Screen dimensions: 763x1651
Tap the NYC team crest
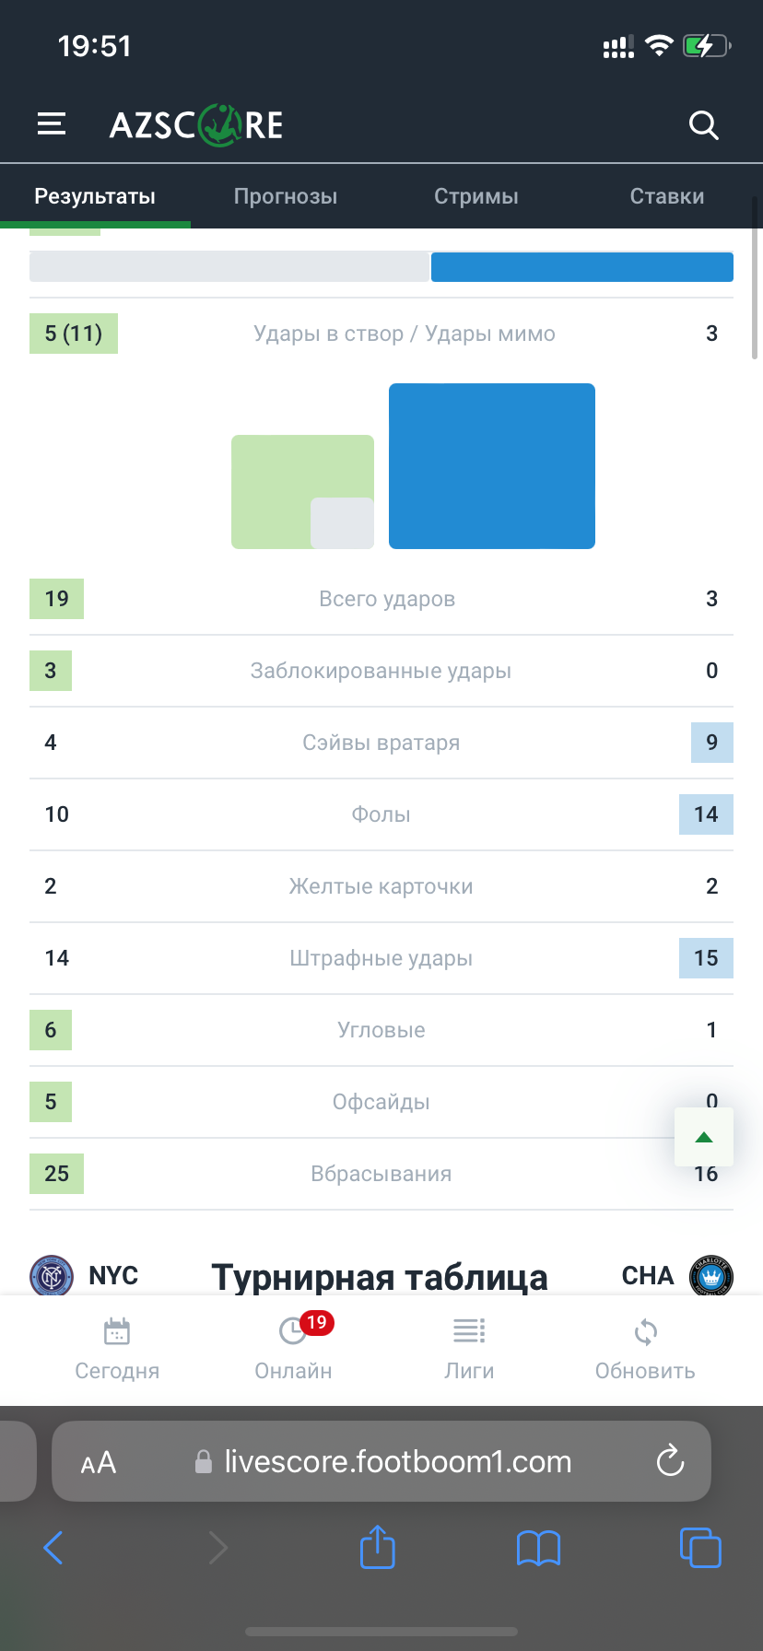[52, 1276]
